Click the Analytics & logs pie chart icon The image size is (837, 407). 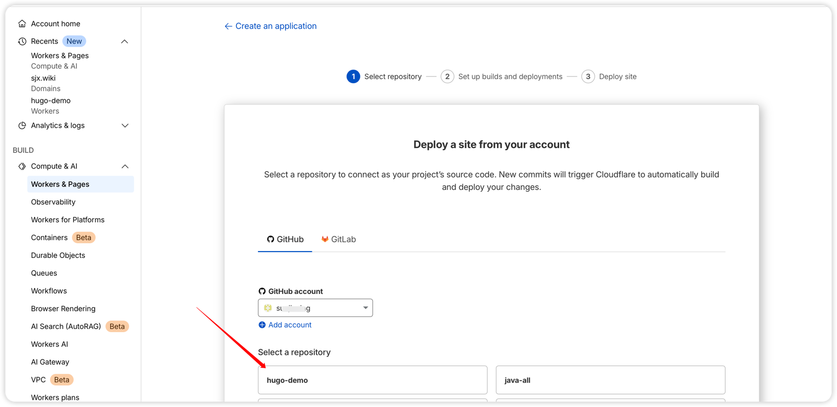22,126
